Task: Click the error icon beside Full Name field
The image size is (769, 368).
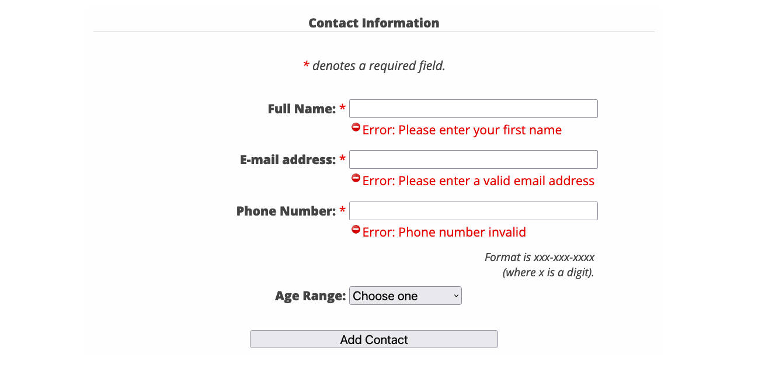Action: (356, 127)
